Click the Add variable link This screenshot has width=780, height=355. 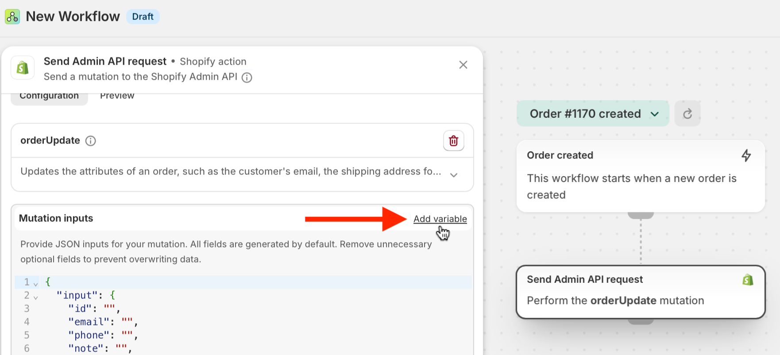(x=440, y=219)
